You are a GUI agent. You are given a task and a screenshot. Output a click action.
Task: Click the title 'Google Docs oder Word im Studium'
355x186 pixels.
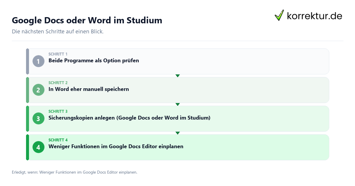point(87,20)
